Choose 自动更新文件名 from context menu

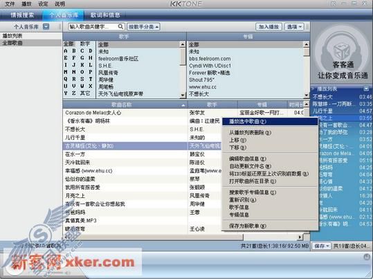click(270, 166)
